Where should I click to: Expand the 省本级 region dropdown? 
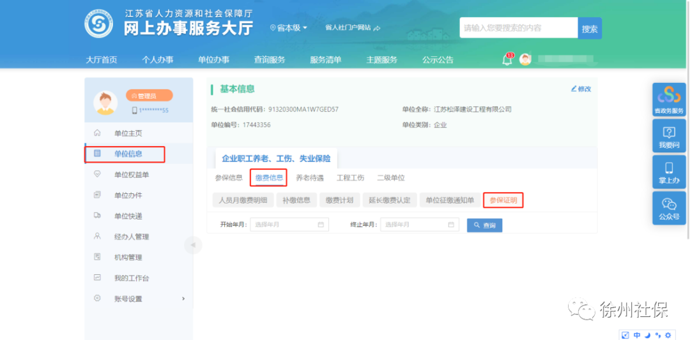[289, 27]
